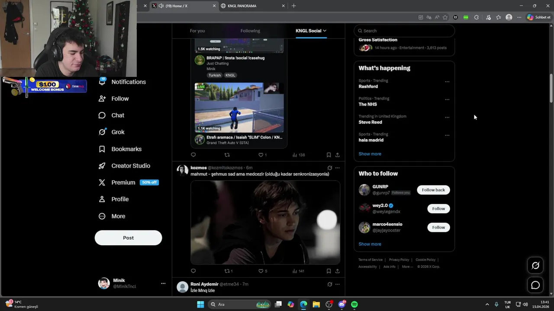Follow back GUNRP
The image size is (554, 311).
tap(433, 190)
